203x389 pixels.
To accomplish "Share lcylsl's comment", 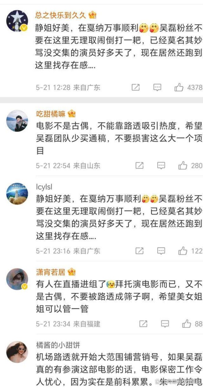I will (x=139, y=251).
